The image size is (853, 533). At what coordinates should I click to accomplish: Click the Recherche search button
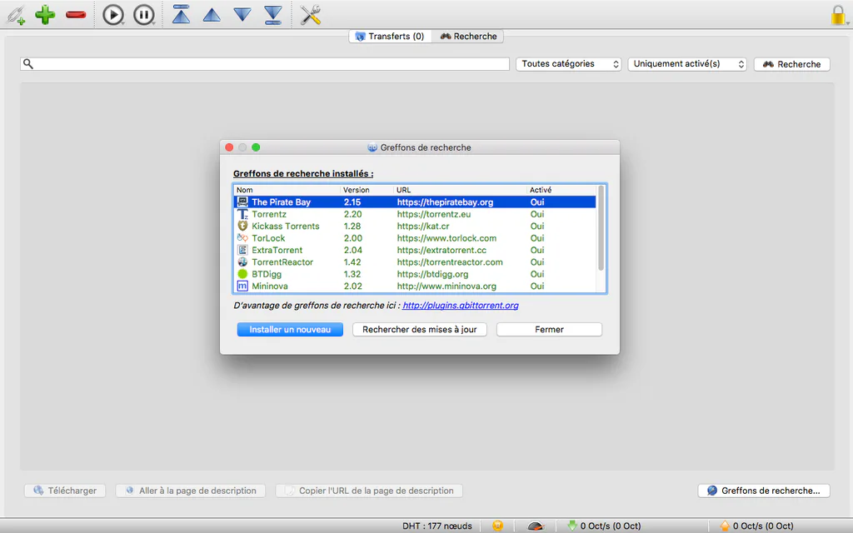pyautogui.click(x=791, y=64)
